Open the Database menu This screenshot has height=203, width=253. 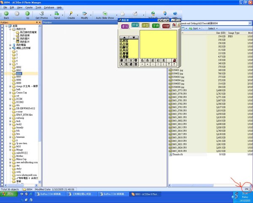pos(49,8)
